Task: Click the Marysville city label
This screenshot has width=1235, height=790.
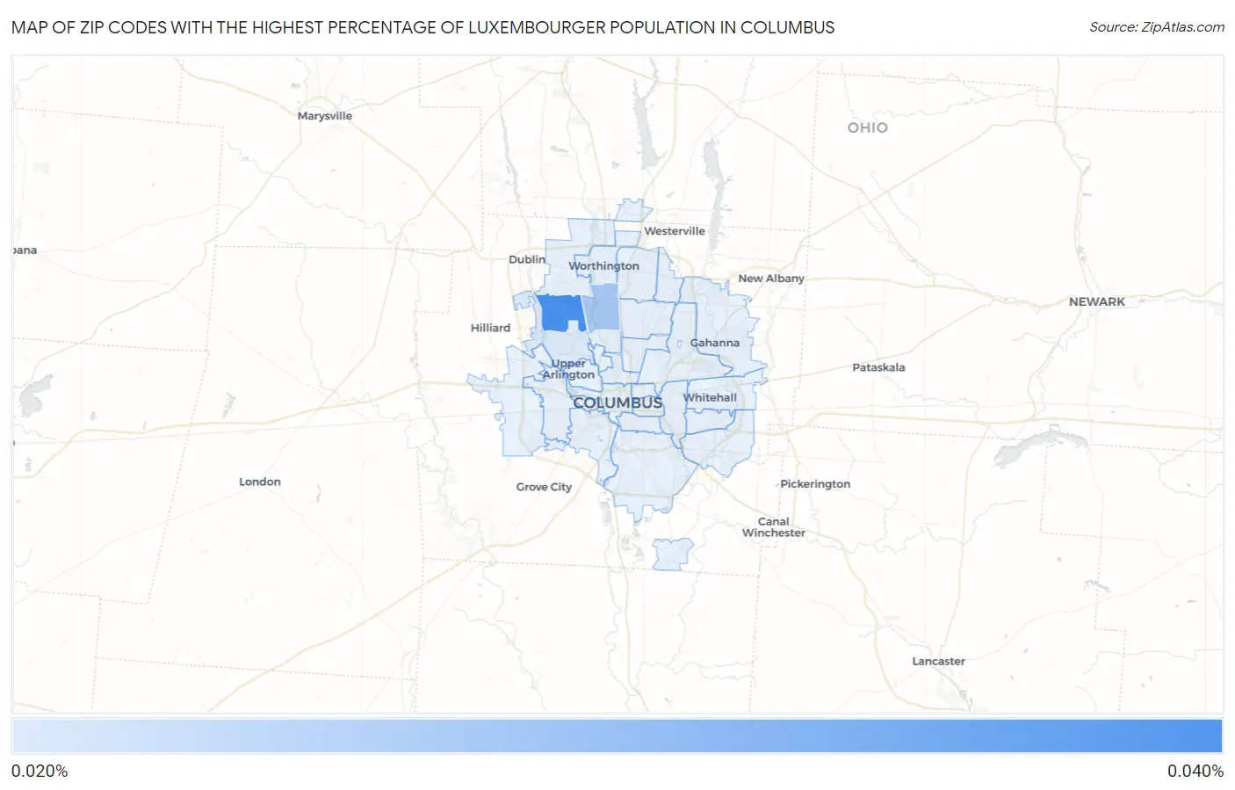Action: 324,116
